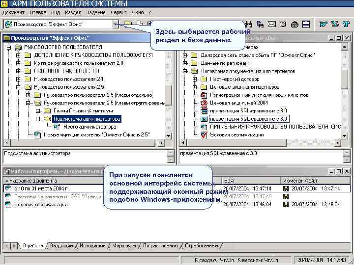Click the section icon left of the combo box
The image size is (354, 265).
(x=8, y=24)
